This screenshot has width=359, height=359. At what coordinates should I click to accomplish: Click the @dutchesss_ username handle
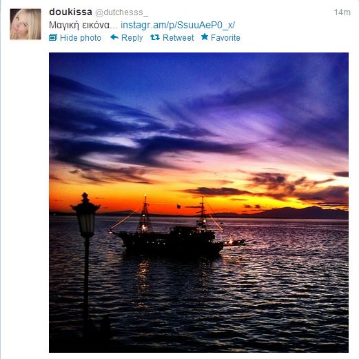point(122,12)
